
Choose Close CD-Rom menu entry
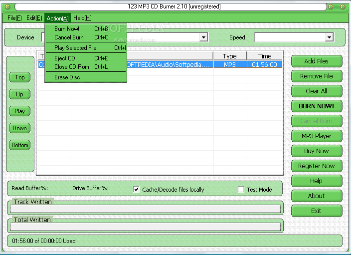pos(86,67)
